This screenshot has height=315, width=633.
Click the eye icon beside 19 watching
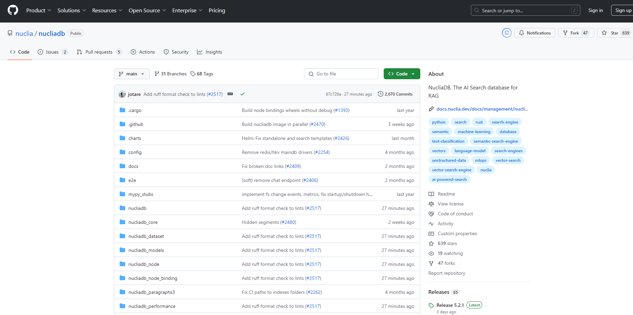coord(431,253)
